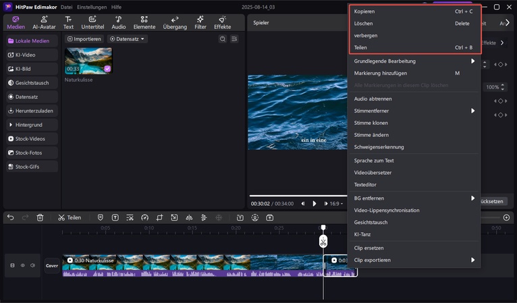Toggle the Naturkulisse thumbnail checkmark

click(x=107, y=69)
